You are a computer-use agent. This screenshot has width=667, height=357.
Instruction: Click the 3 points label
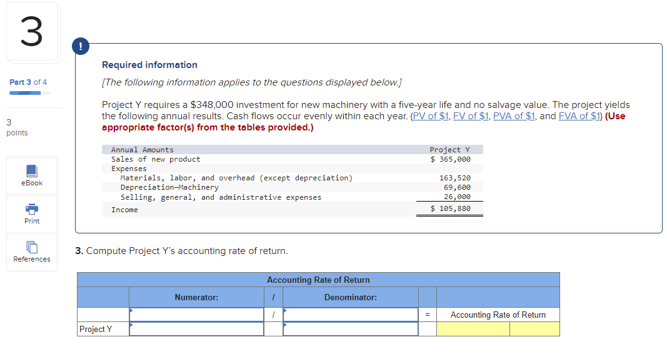(x=17, y=127)
